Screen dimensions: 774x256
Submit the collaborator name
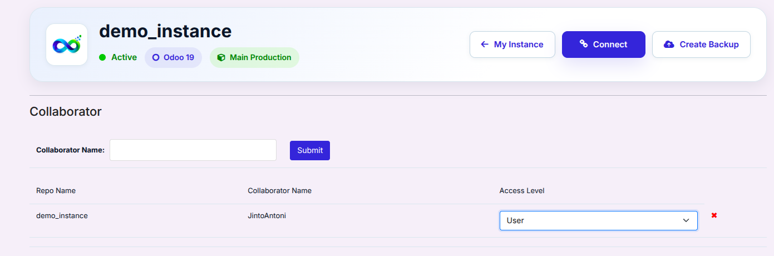click(x=310, y=150)
